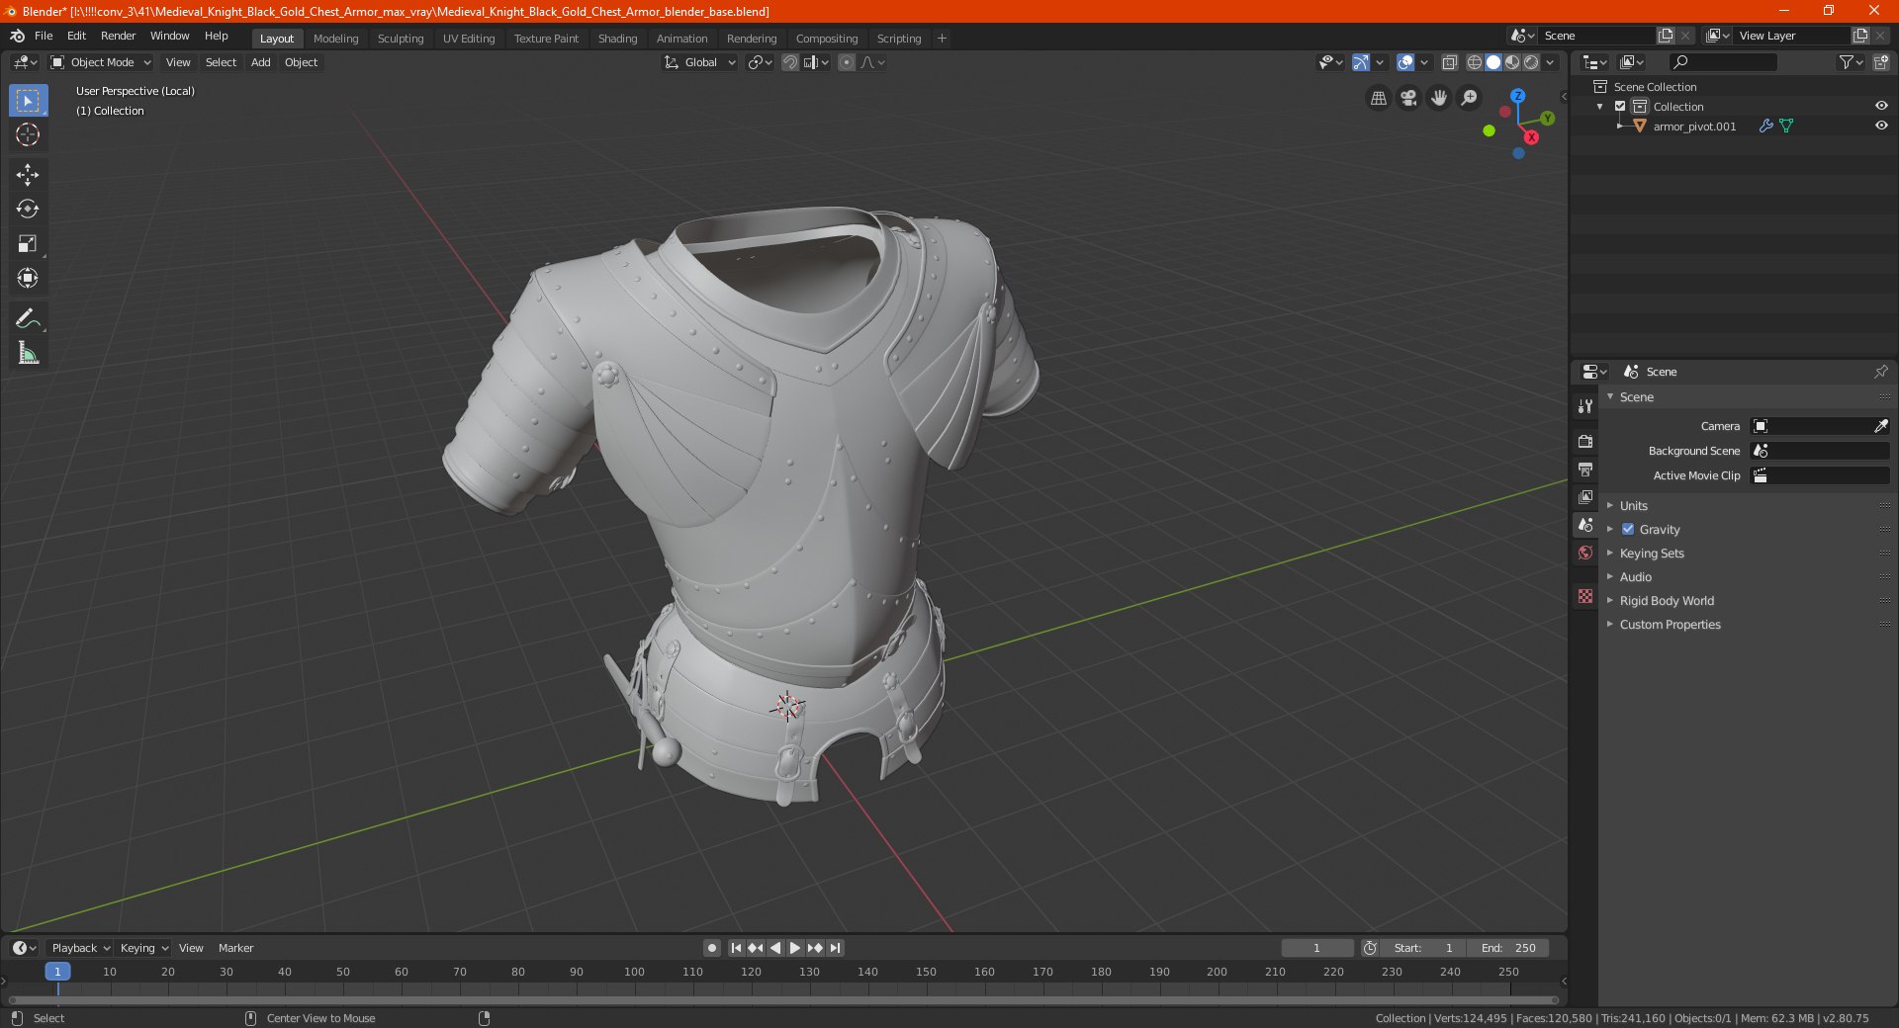Click the Marker menu in timeline
Screen dimensions: 1899x1028
tap(235, 948)
